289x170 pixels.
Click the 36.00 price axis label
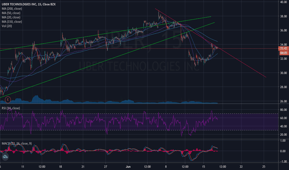(x=283, y=30)
